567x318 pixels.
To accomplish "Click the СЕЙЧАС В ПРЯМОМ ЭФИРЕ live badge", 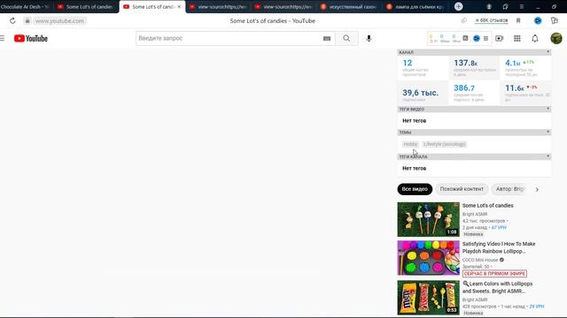I will [x=494, y=274].
